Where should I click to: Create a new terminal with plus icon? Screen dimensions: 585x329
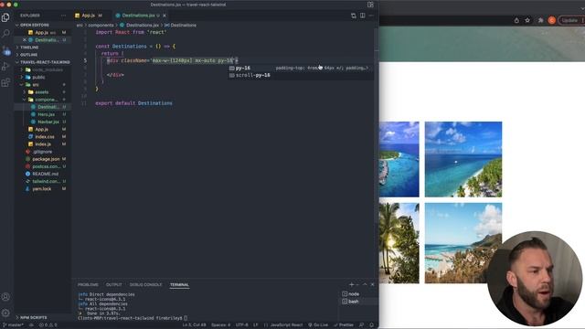tap(351, 284)
